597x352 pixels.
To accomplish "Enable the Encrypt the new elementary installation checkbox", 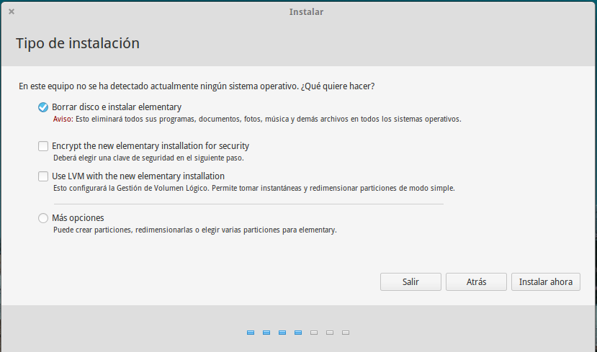I will coord(43,146).
